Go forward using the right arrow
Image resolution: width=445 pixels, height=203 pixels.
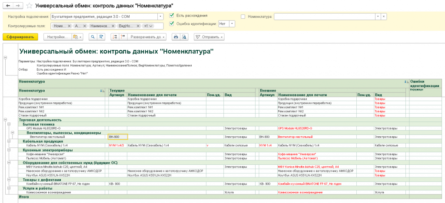(17, 6)
